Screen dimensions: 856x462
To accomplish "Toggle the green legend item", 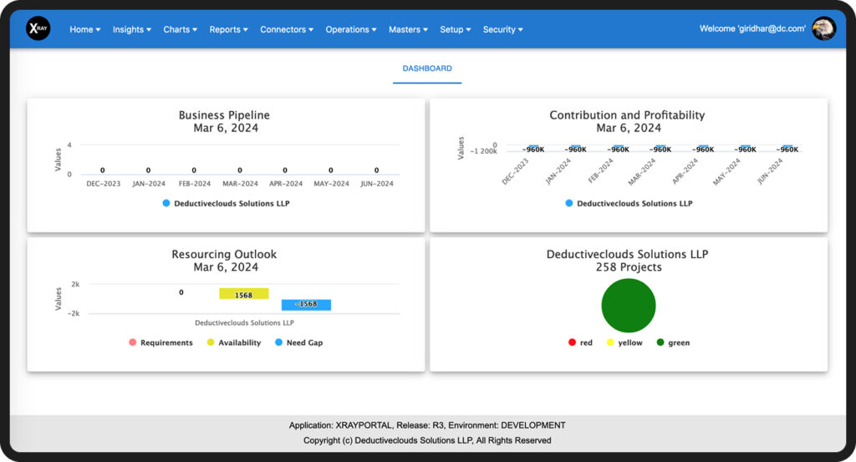I will [x=673, y=343].
